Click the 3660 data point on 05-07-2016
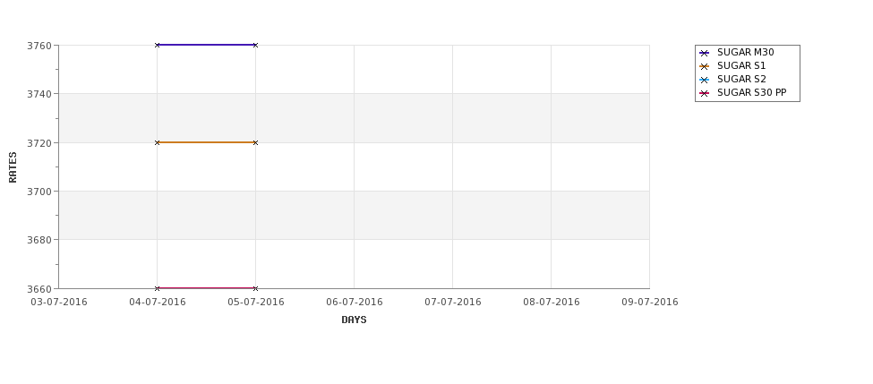 click(x=255, y=288)
